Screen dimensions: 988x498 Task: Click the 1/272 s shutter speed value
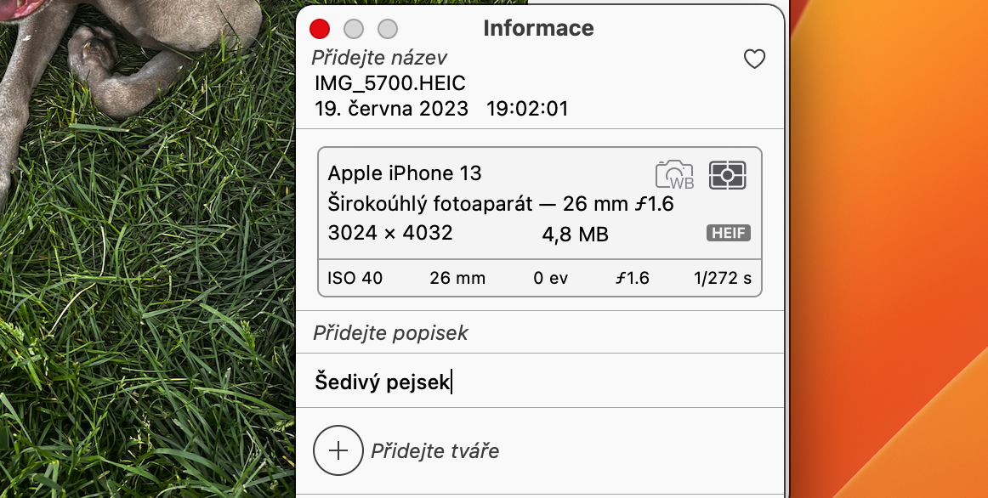pos(723,279)
